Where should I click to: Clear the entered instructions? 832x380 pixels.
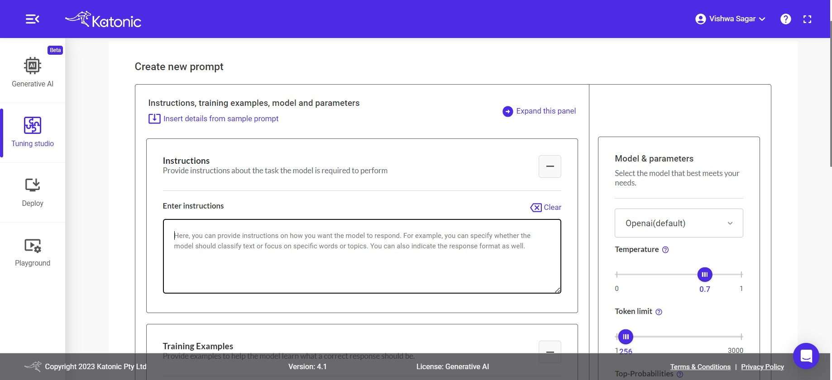point(546,207)
